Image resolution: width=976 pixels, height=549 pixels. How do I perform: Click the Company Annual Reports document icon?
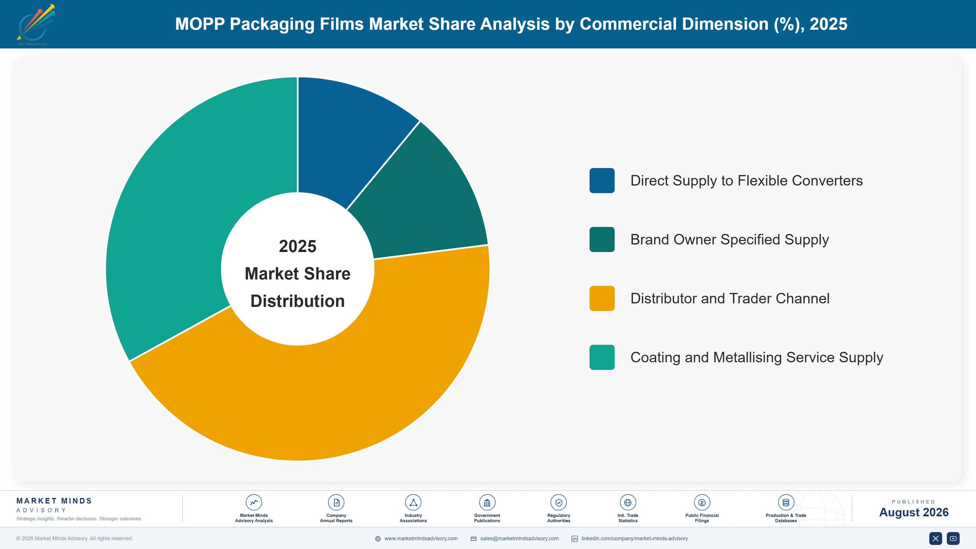pos(336,502)
